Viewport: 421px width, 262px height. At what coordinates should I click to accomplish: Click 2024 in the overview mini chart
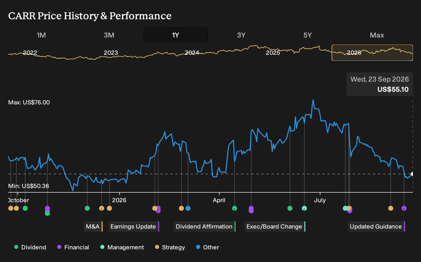coord(192,53)
